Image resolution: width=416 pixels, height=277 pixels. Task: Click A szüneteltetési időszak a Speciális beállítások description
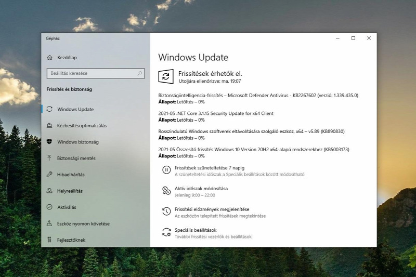[x=239, y=175]
